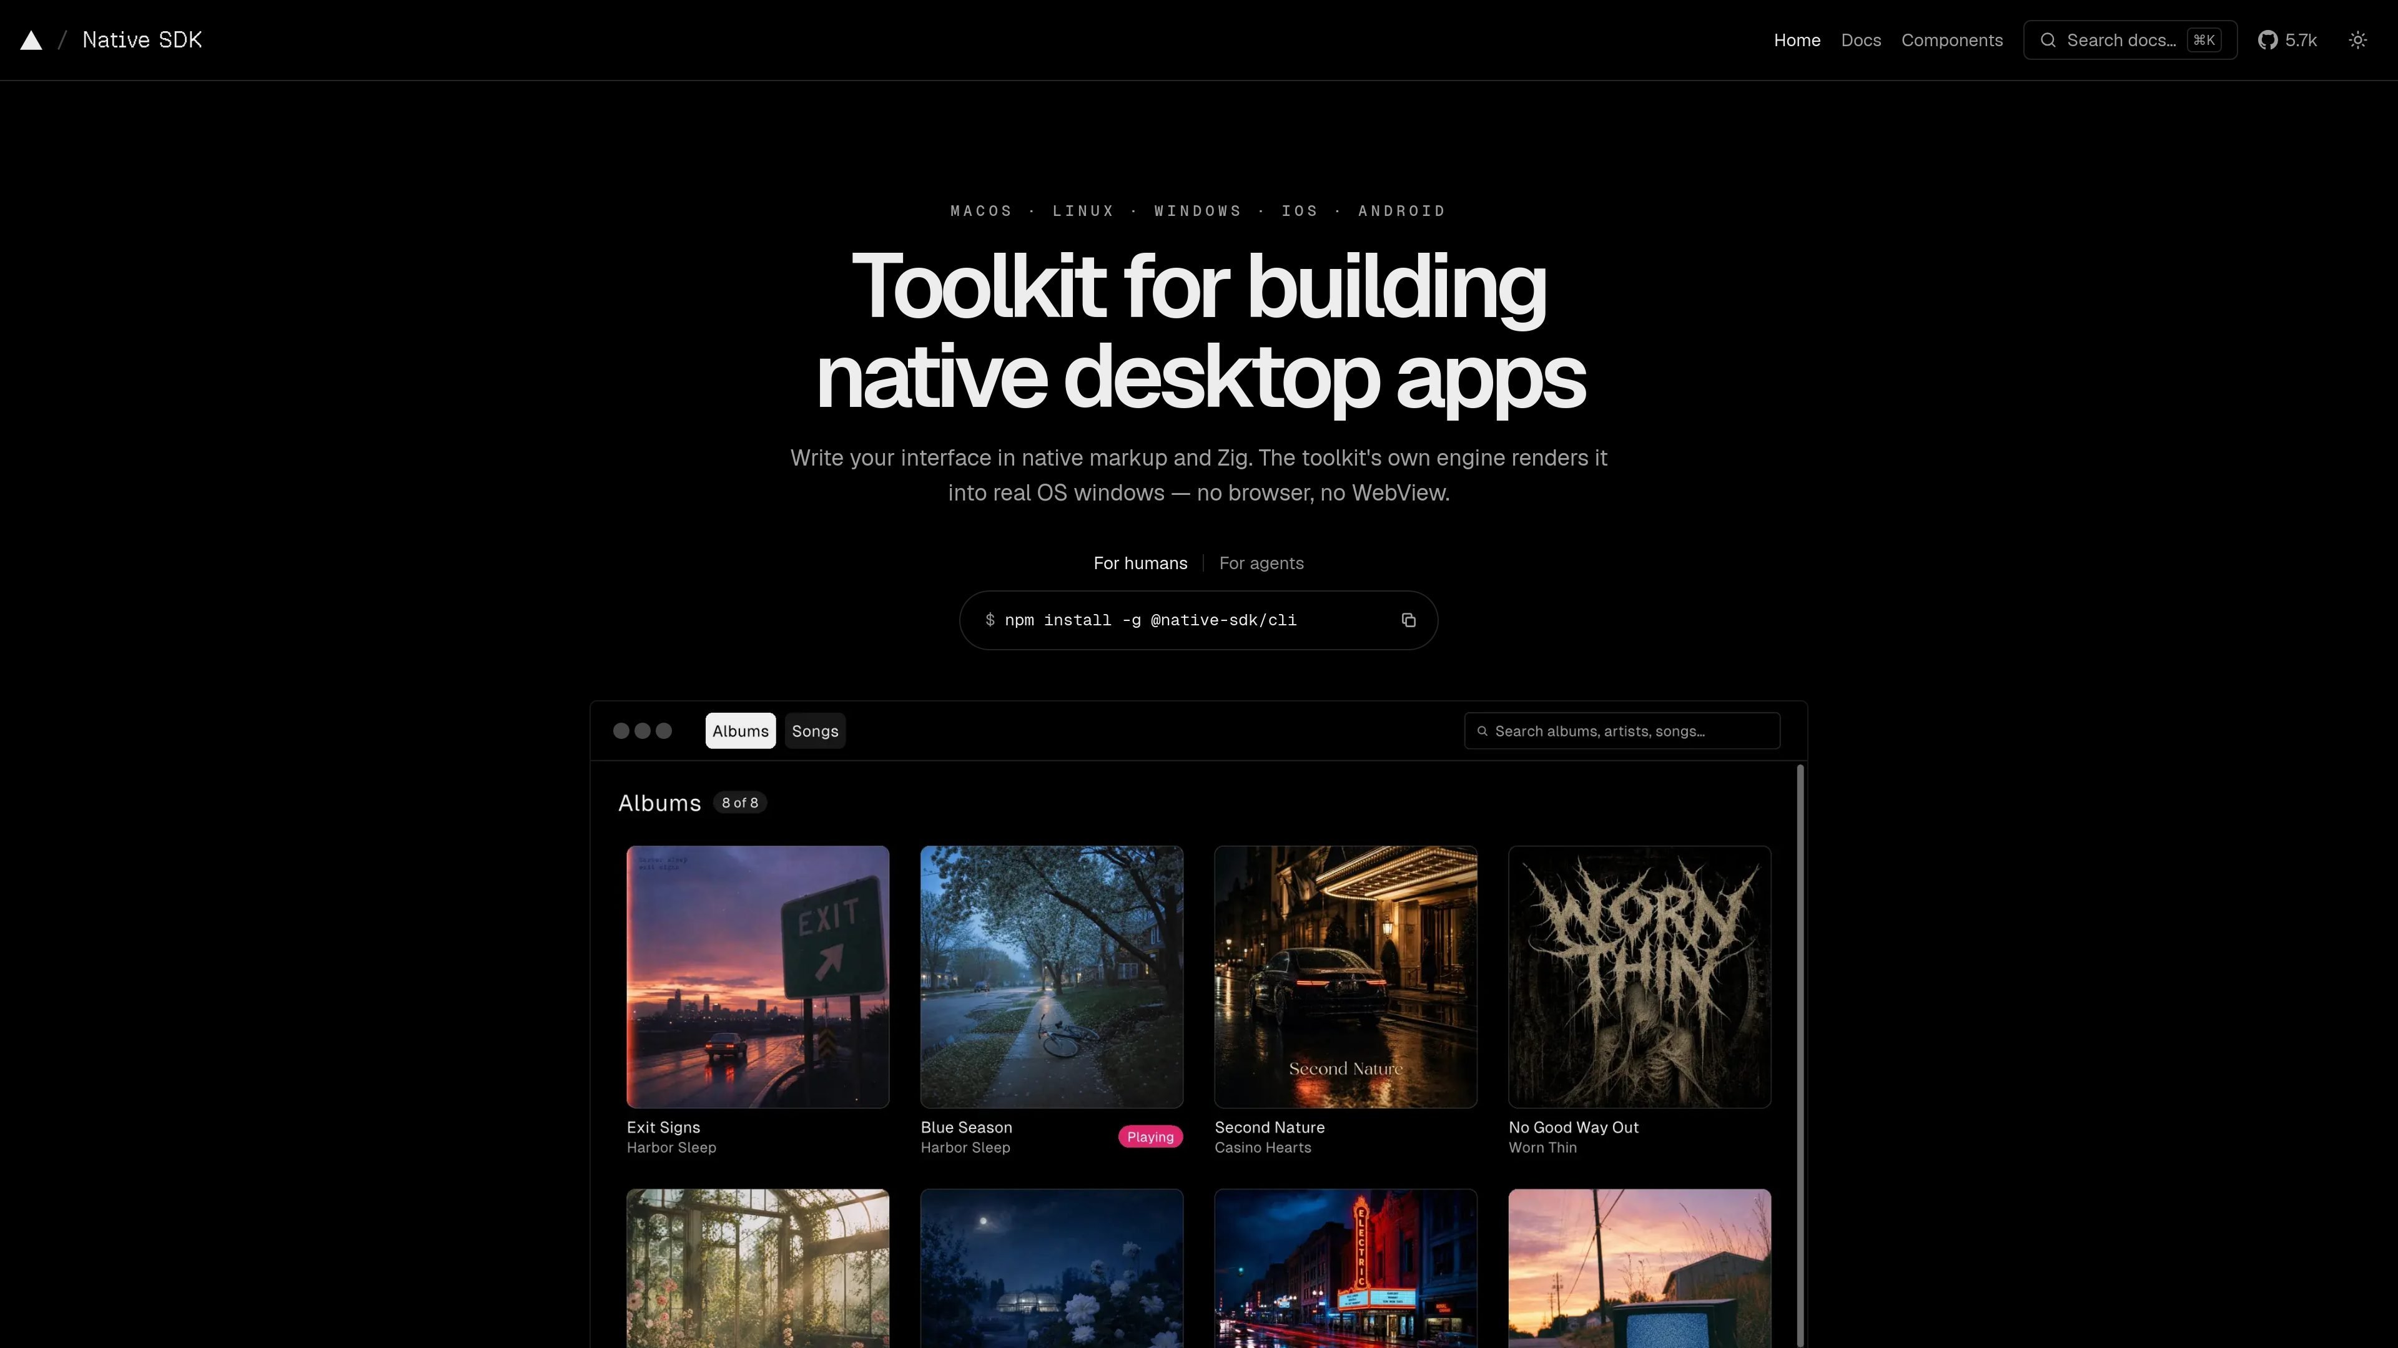Go to the Home nav link
The width and height of the screenshot is (2398, 1348).
point(1797,40)
